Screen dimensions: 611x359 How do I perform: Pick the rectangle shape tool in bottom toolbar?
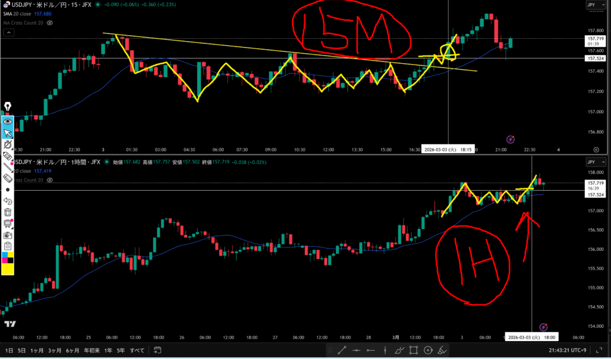coord(413,351)
